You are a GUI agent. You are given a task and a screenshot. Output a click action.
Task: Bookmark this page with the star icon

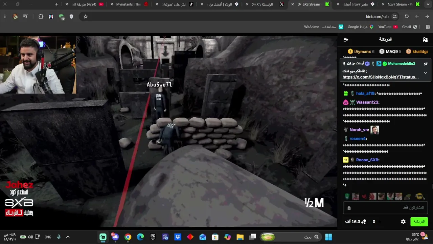[x=86, y=17]
